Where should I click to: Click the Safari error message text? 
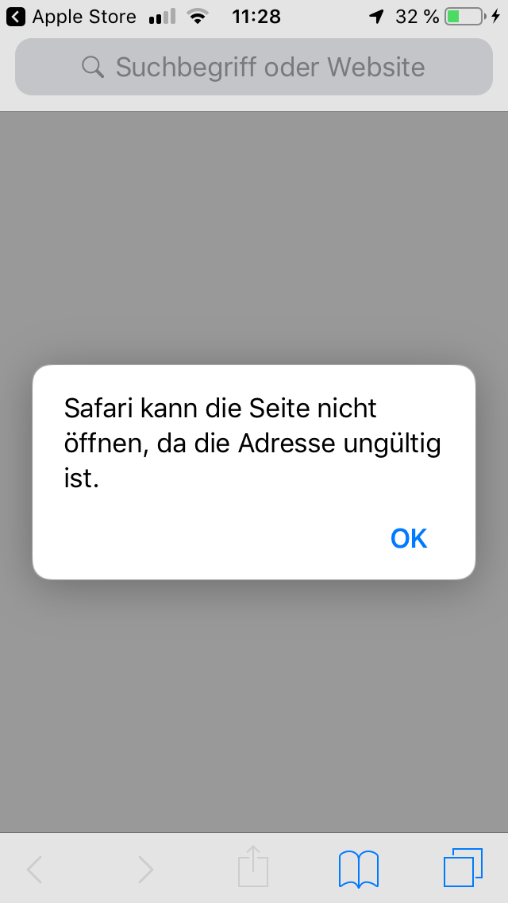(x=252, y=444)
